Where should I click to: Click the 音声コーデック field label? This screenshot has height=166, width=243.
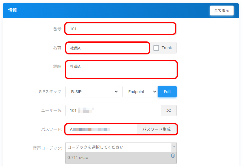(x=48, y=148)
